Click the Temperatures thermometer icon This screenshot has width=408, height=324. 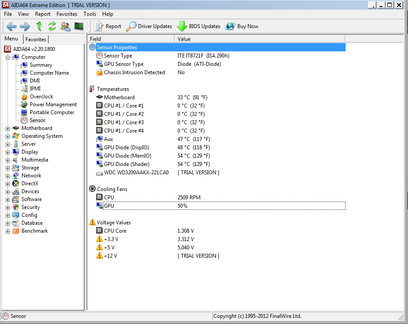[92, 89]
